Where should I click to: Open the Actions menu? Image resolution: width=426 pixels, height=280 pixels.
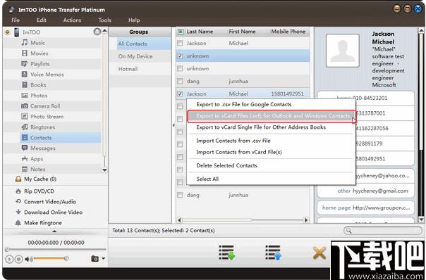[72, 20]
